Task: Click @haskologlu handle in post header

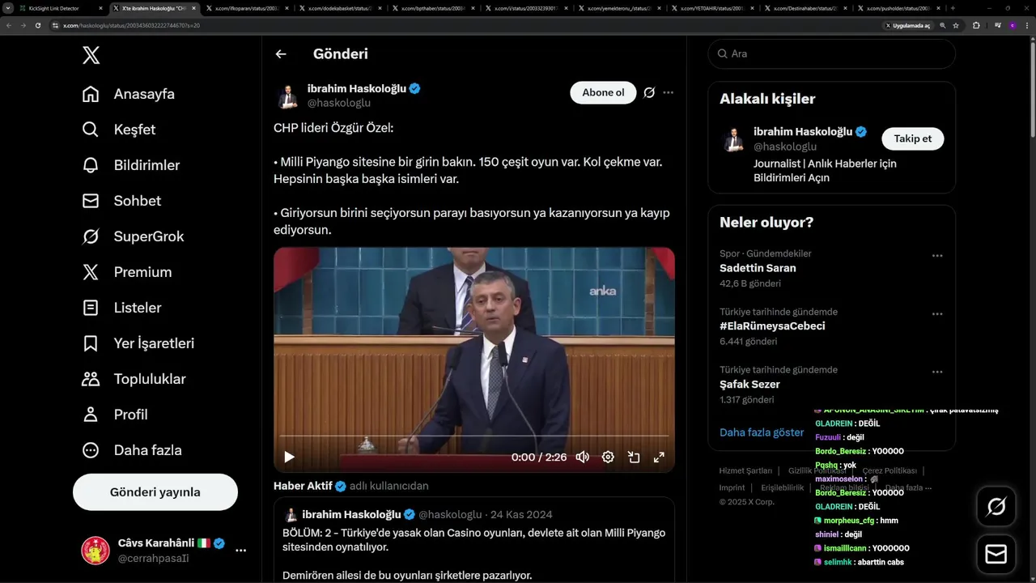Action: pyautogui.click(x=339, y=103)
